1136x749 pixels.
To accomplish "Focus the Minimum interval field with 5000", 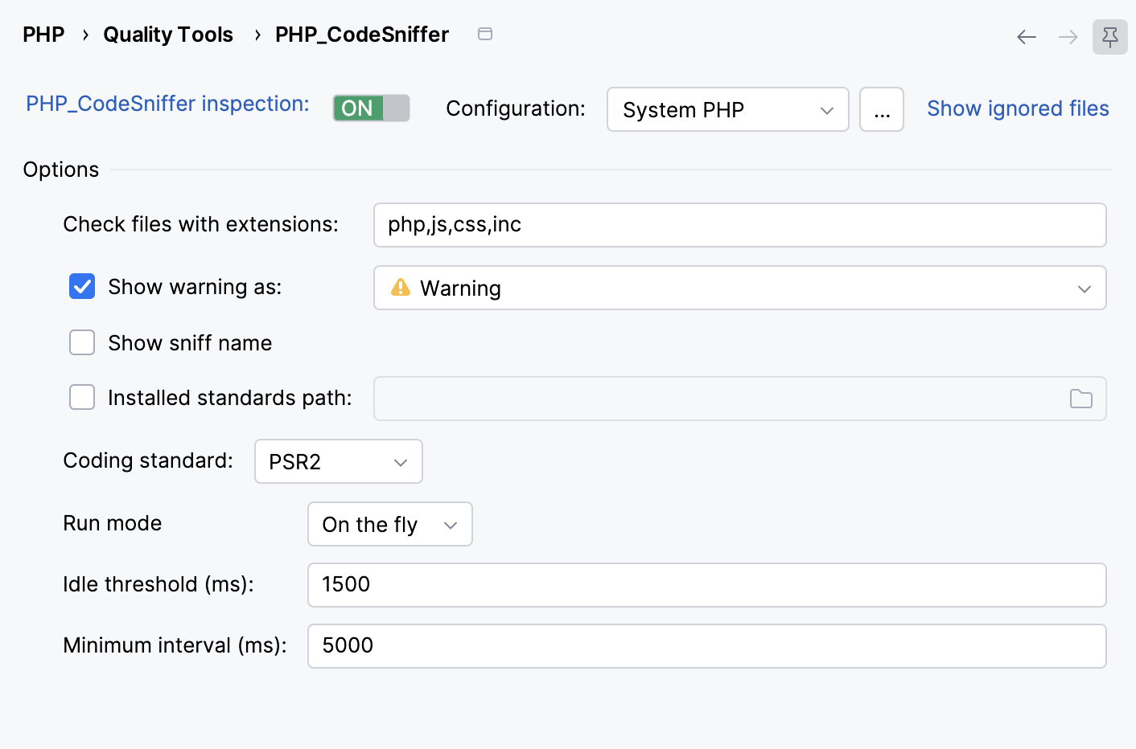I will pyautogui.click(x=707, y=646).
